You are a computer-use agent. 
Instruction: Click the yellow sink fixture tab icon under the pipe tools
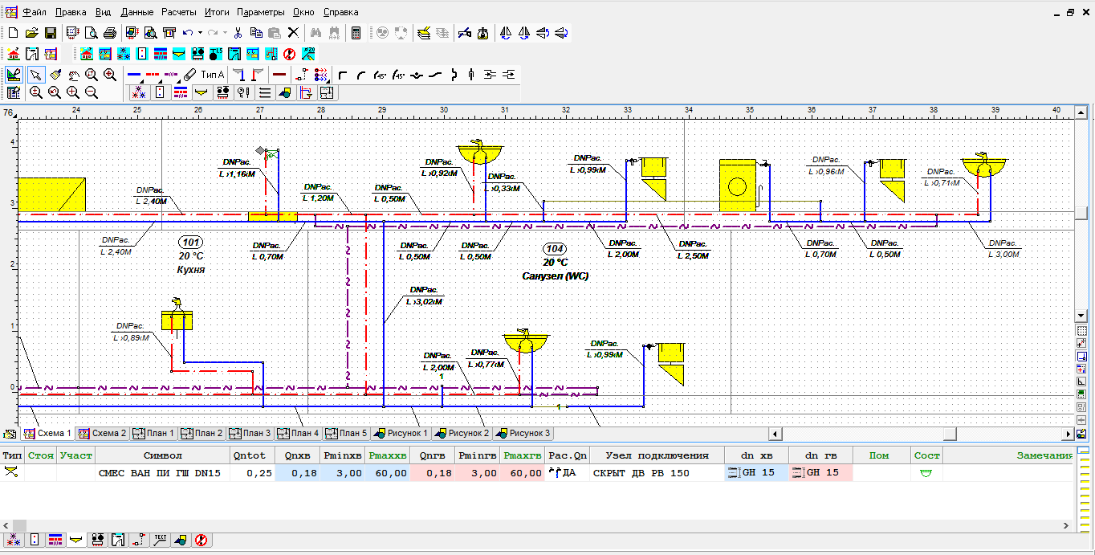click(201, 93)
